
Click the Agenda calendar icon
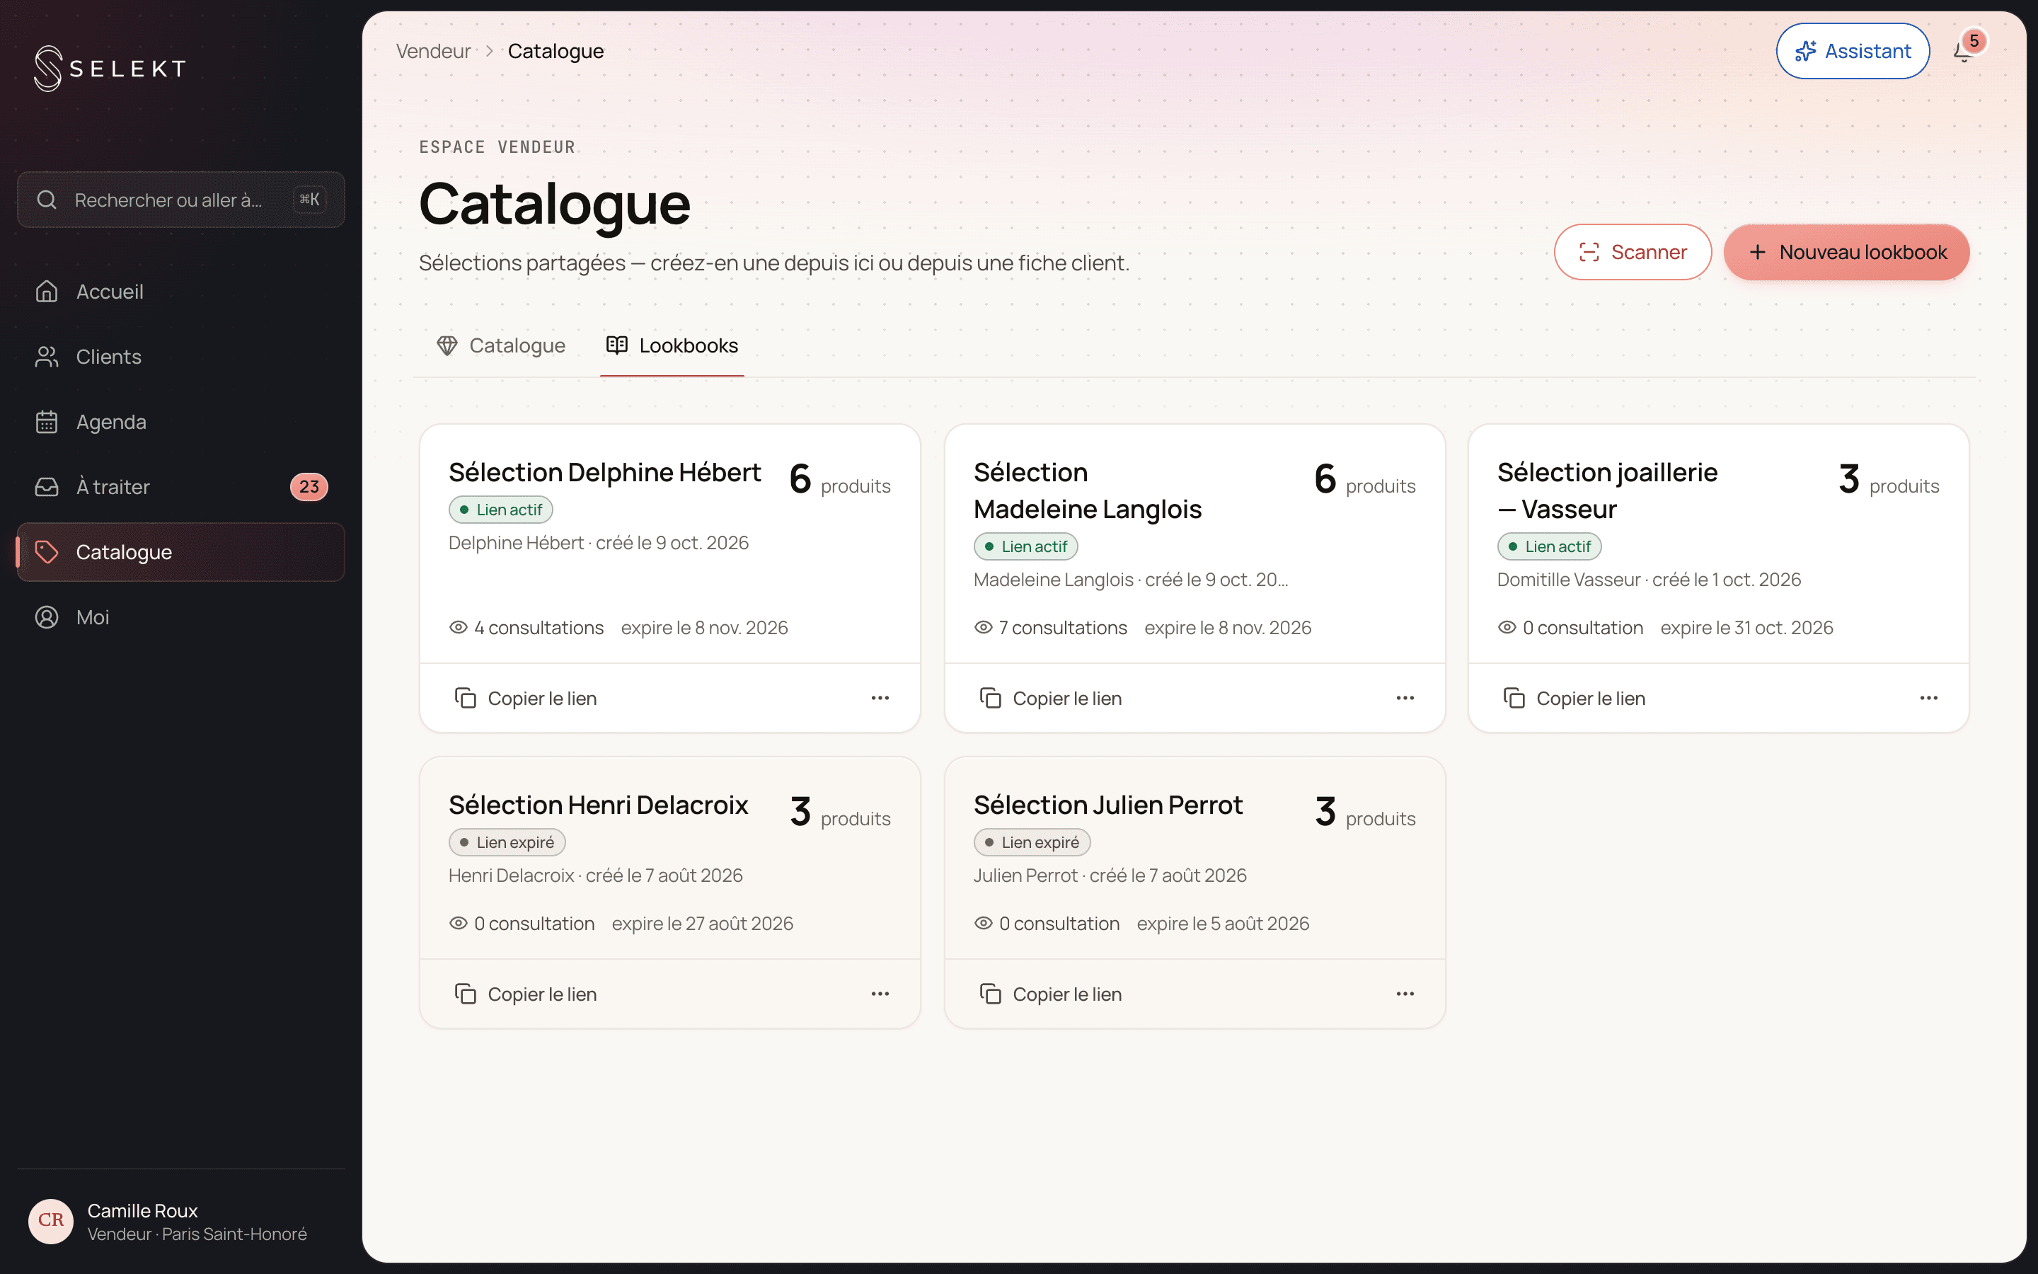(x=47, y=421)
